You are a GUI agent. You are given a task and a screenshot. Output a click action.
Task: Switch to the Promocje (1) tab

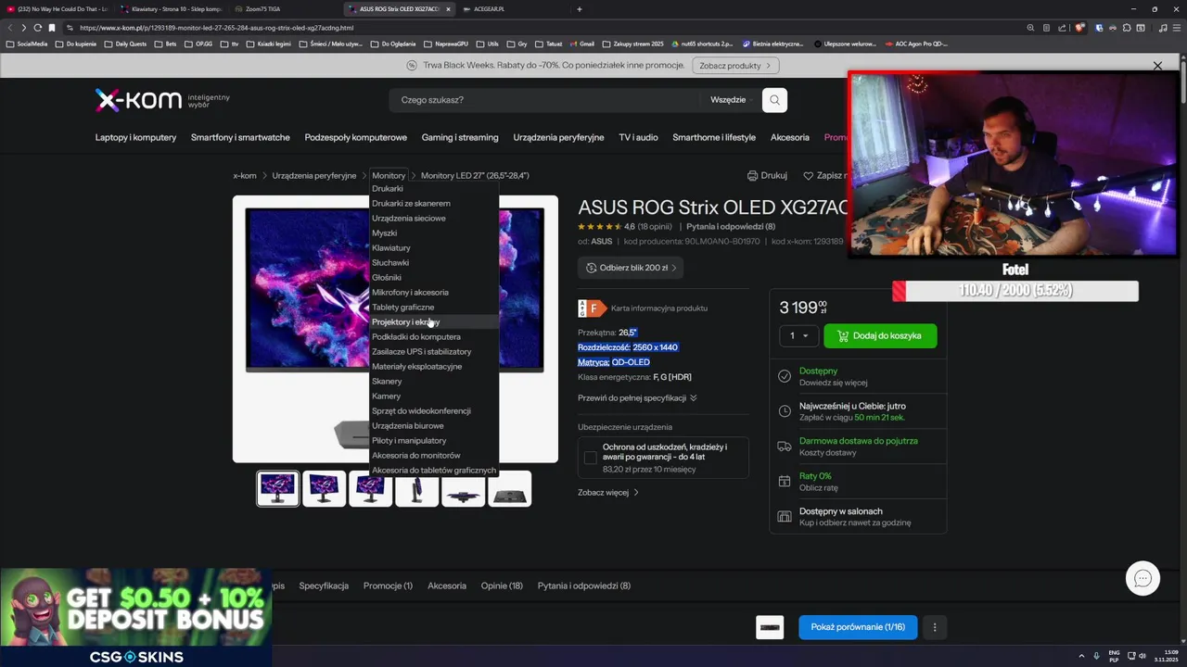[388, 585]
